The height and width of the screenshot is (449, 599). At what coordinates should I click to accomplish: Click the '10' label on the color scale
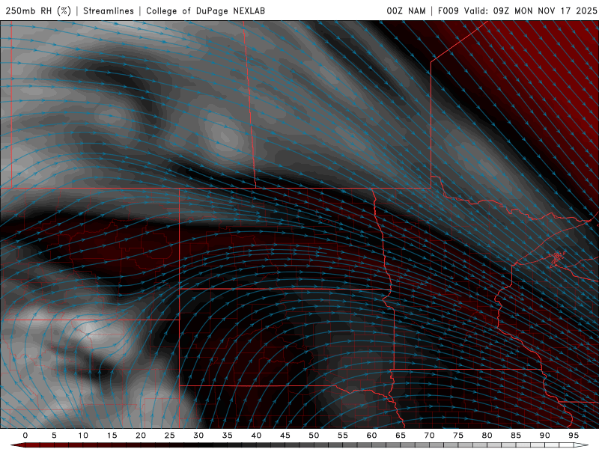83,436
